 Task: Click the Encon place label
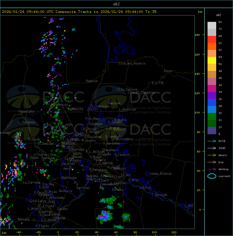point(168,71)
